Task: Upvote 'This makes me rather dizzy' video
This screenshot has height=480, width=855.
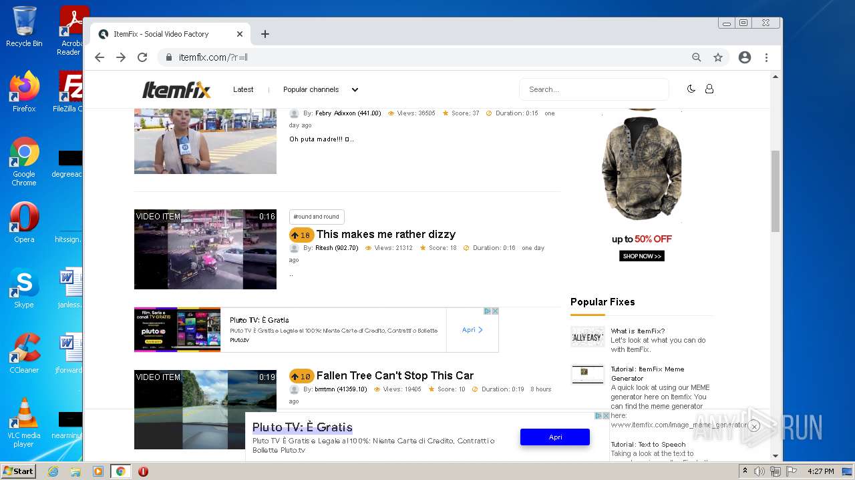Action: [x=301, y=235]
